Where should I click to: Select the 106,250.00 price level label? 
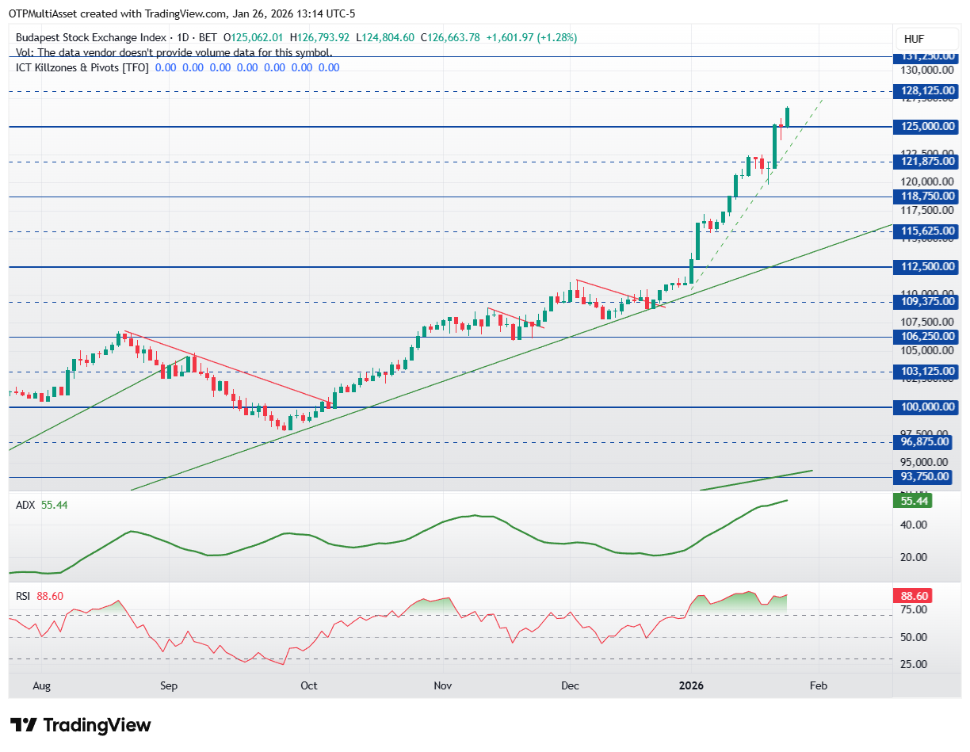925,337
